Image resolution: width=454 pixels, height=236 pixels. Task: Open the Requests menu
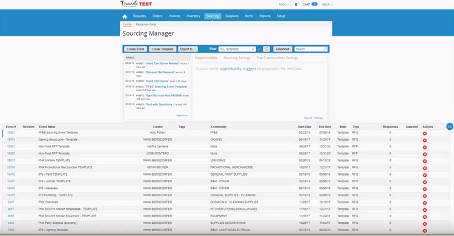click(x=140, y=16)
